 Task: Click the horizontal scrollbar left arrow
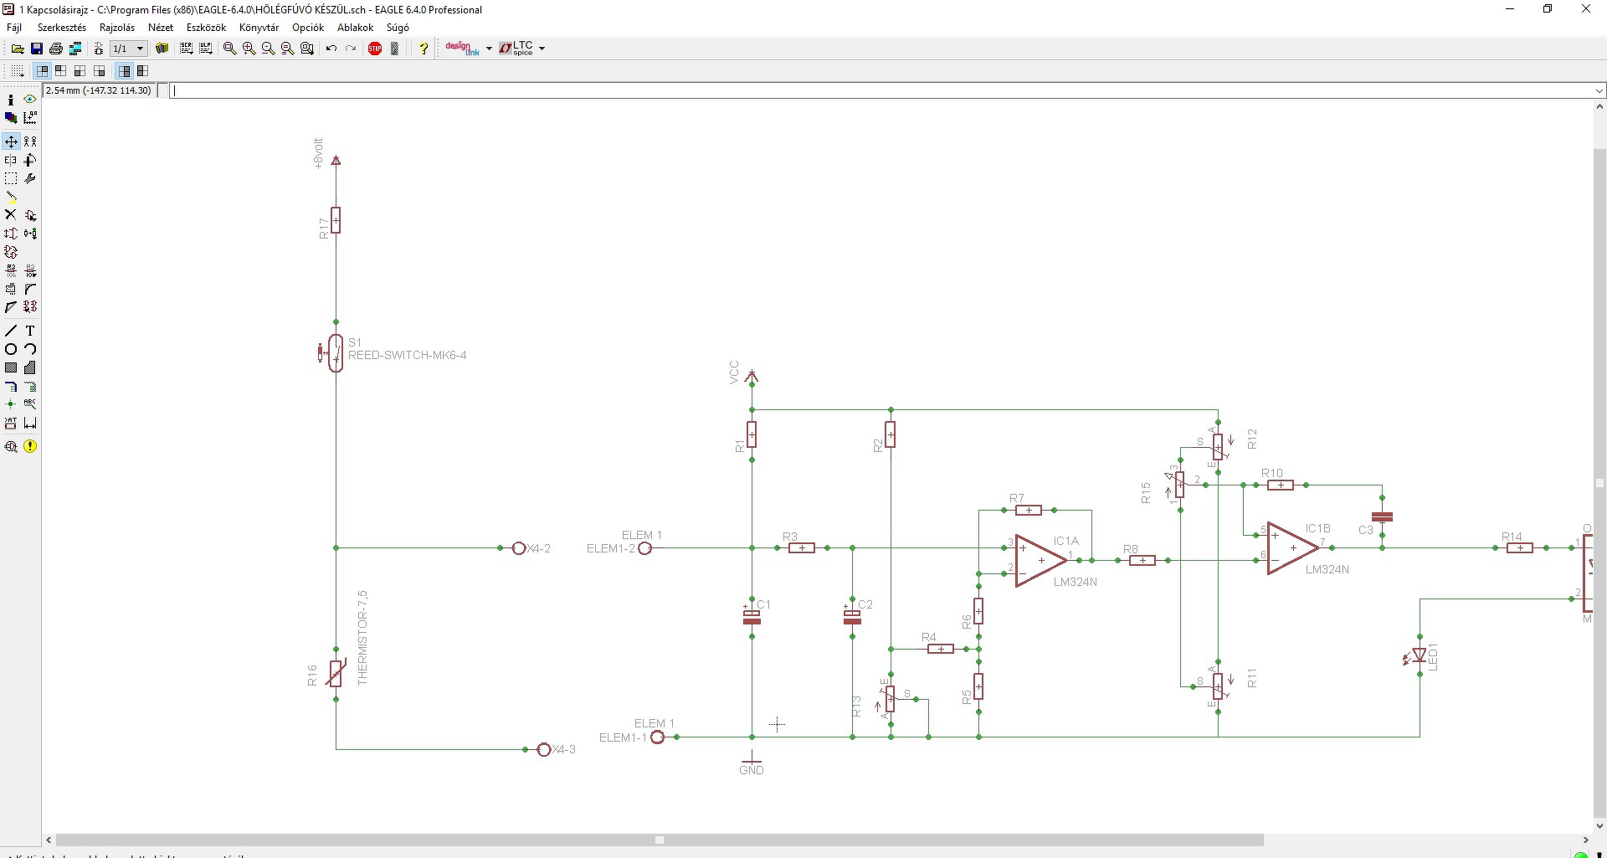(x=49, y=840)
